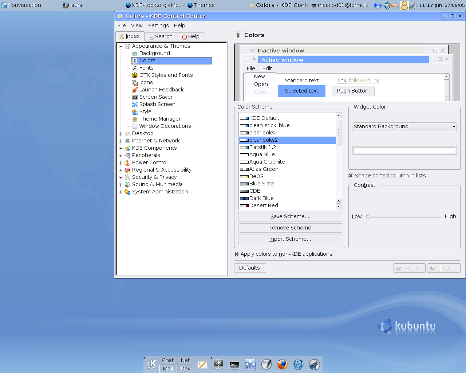The width and height of the screenshot is (466, 373).
Task: Switch to the Help tab
Action: [x=191, y=36]
